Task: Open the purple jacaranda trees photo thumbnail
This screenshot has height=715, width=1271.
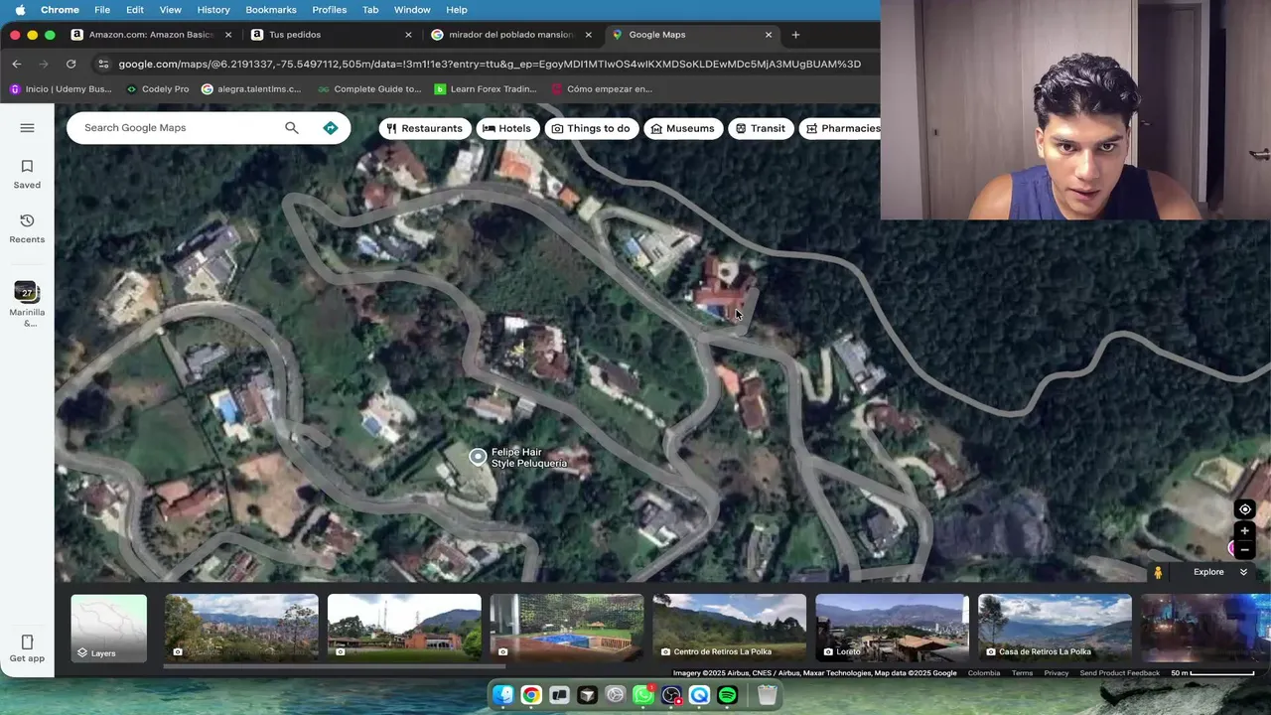Action: [241, 628]
